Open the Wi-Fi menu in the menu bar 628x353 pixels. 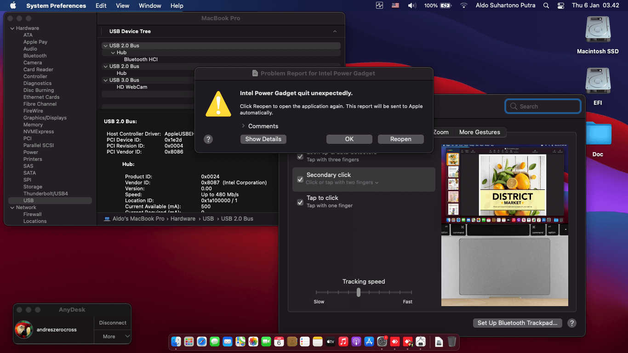tap(464, 6)
